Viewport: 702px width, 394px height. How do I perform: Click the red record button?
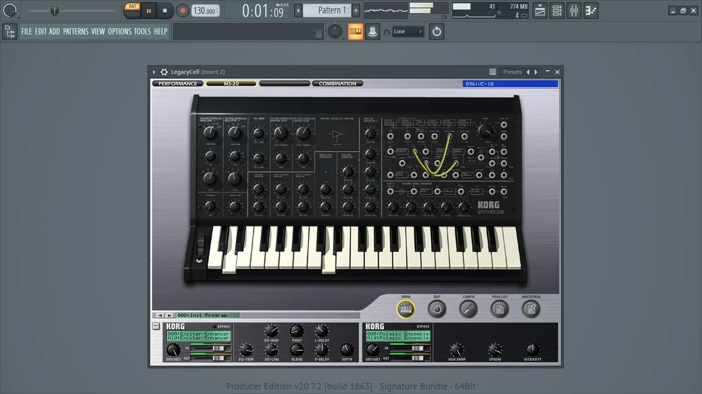point(183,11)
